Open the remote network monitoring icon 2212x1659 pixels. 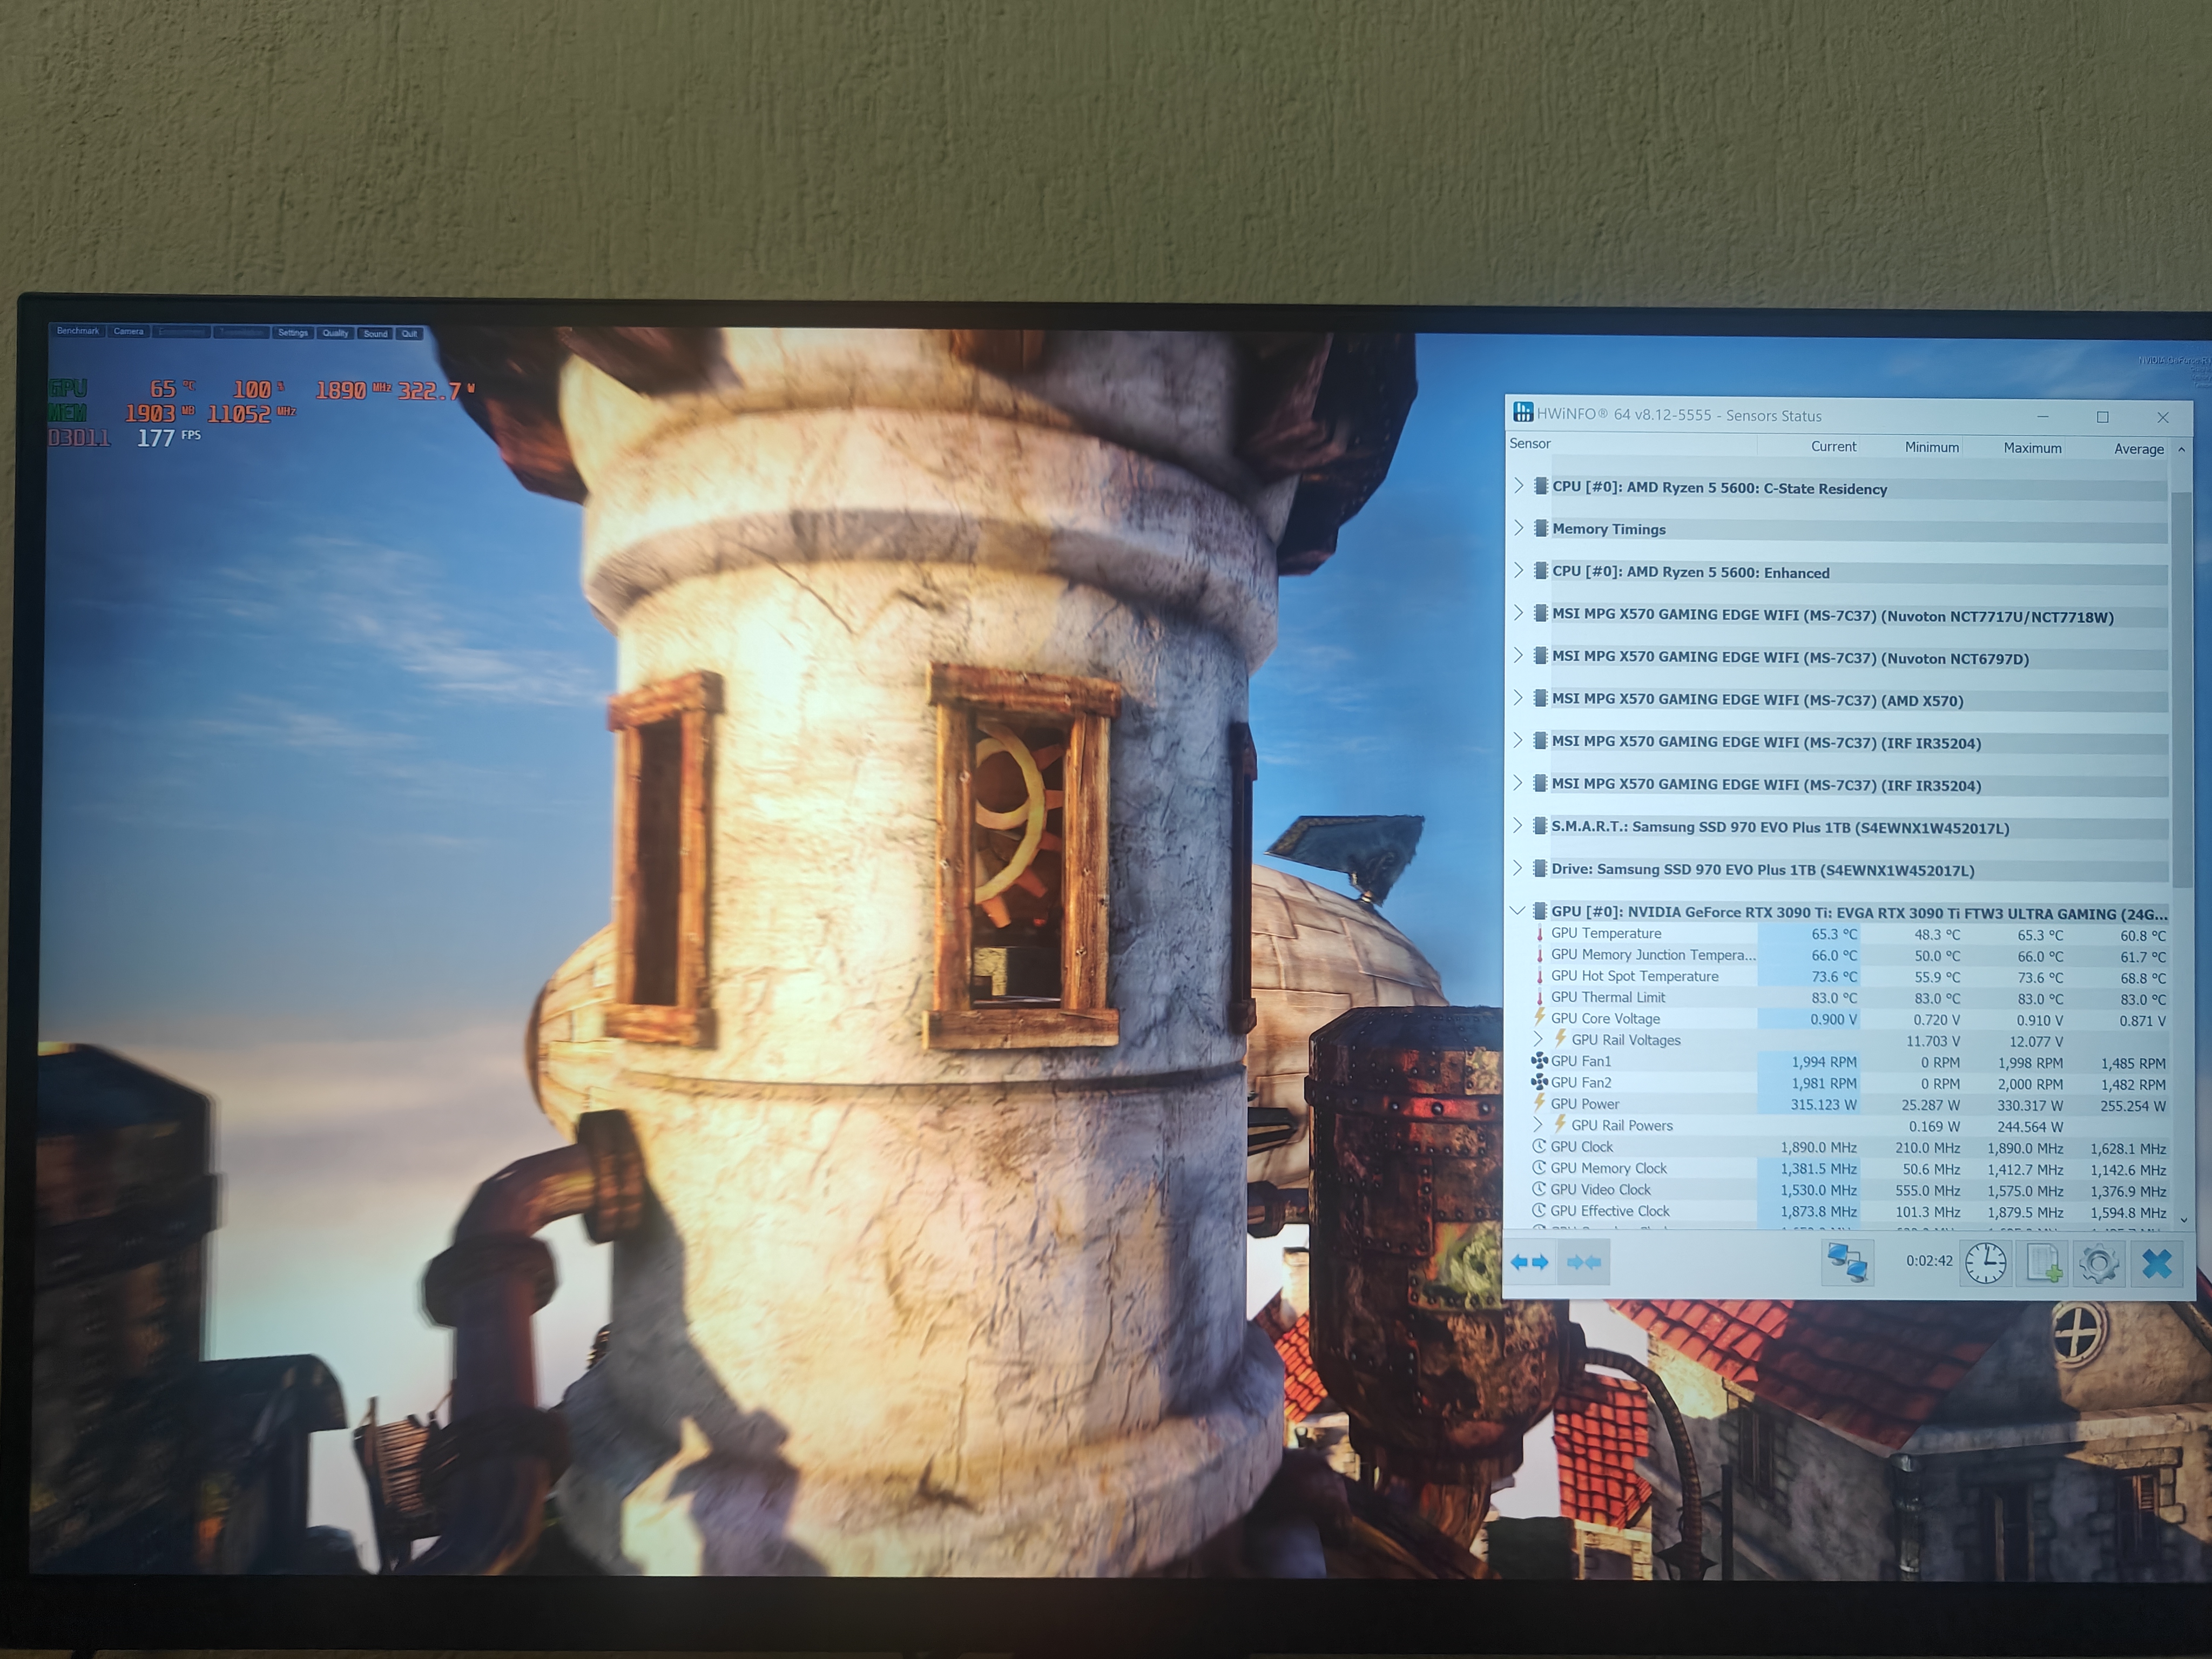click(x=1847, y=1262)
